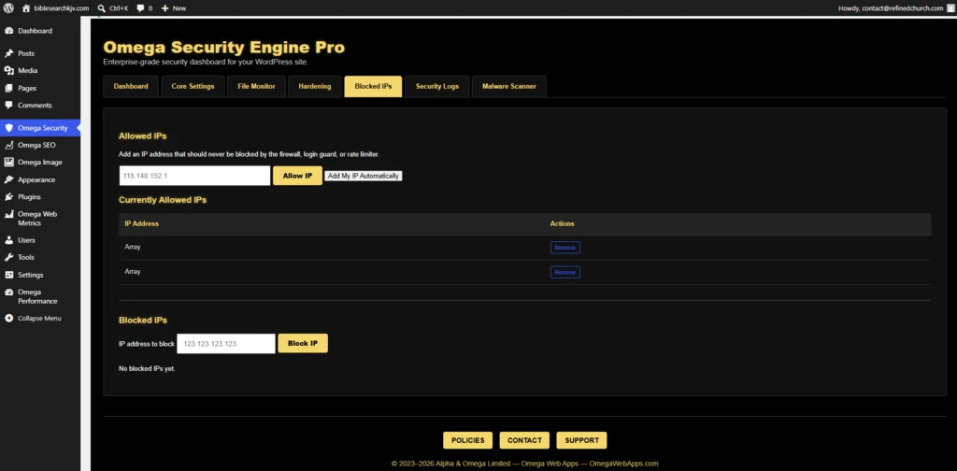Click Add My IP Automatically button
The width and height of the screenshot is (957, 471).
pyautogui.click(x=364, y=176)
